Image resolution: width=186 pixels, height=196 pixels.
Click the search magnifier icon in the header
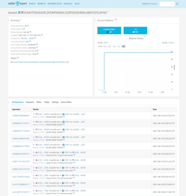[x=172, y=4]
